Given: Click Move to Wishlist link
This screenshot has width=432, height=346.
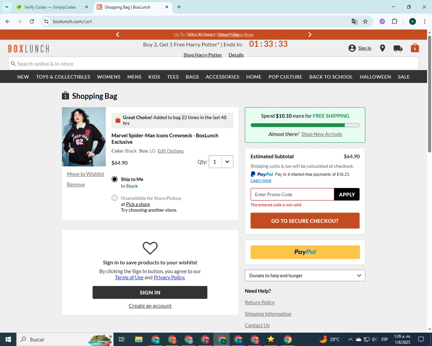Looking at the screenshot, I should (86, 174).
